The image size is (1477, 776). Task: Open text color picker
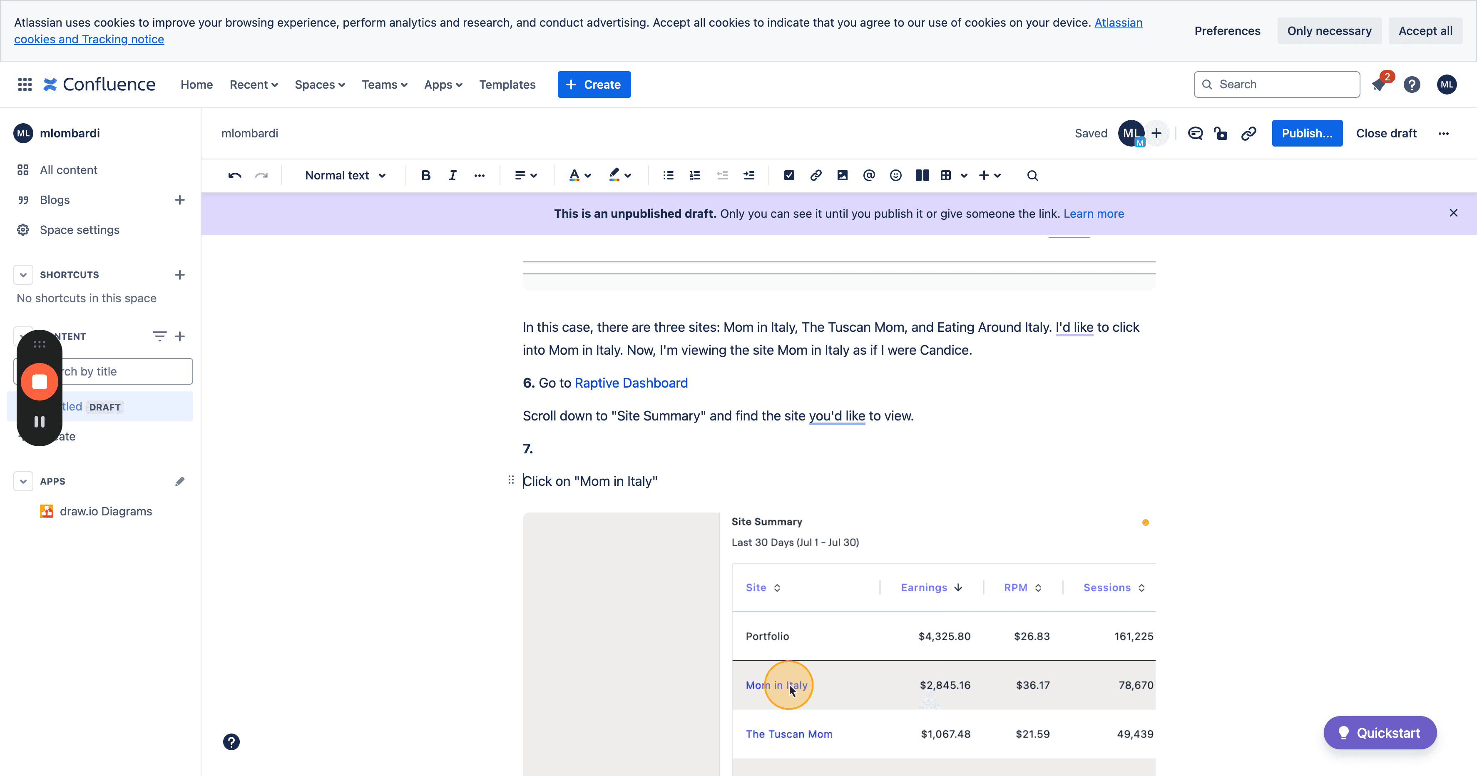[579, 176]
